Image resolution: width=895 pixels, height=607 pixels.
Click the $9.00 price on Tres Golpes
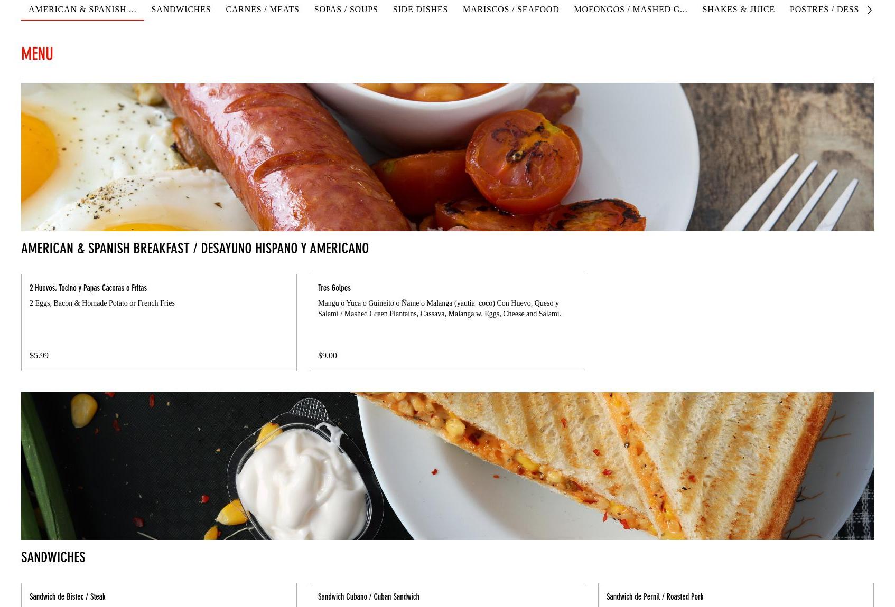(328, 356)
